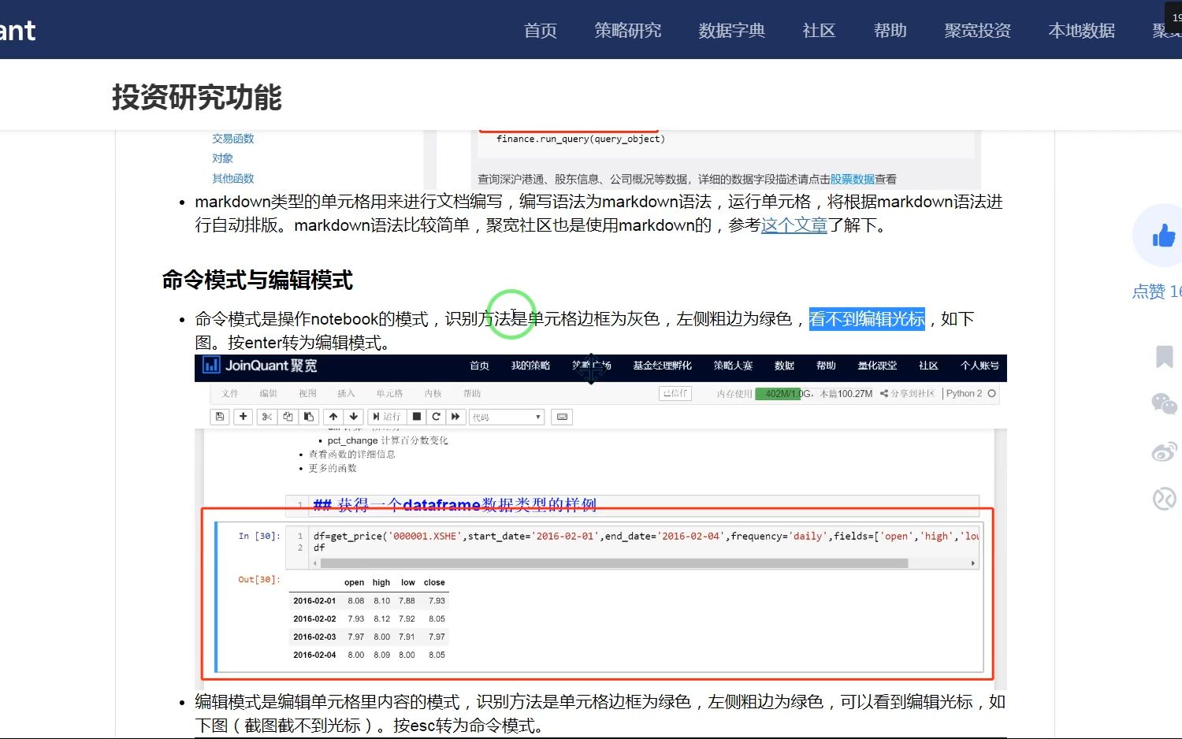This screenshot has height=739, width=1182.
Task: Click 个人账号 in JoinQuant notebook nav
Action: 979,366
